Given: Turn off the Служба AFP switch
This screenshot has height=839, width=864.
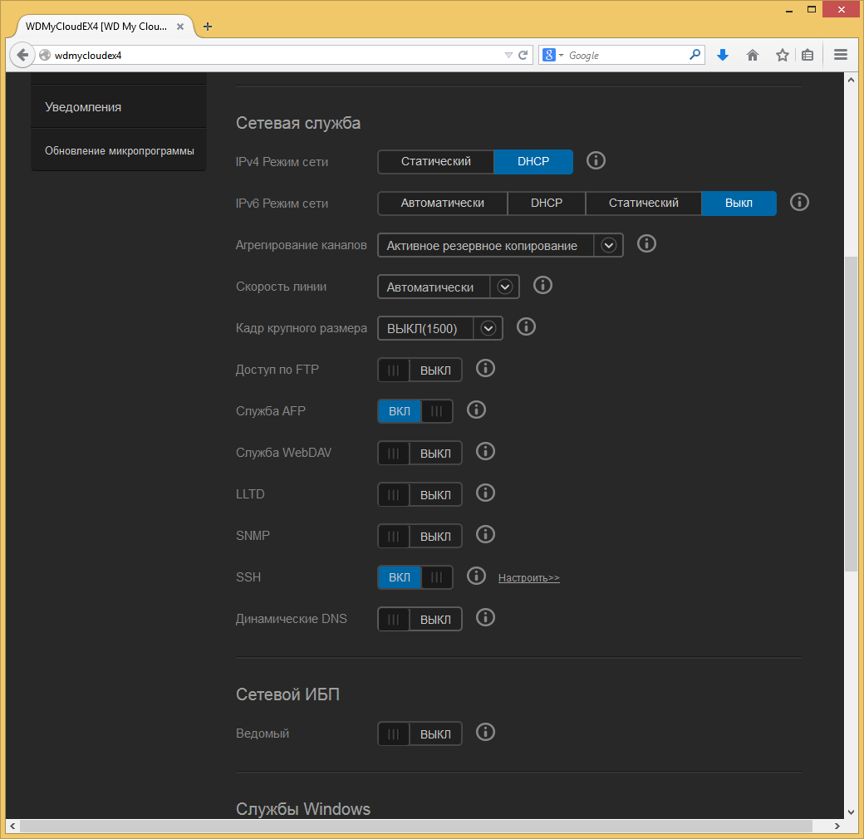Looking at the screenshot, I should coord(415,411).
